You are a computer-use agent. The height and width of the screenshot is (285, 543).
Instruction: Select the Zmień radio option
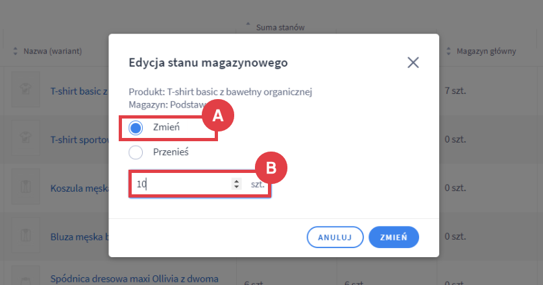(x=136, y=128)
